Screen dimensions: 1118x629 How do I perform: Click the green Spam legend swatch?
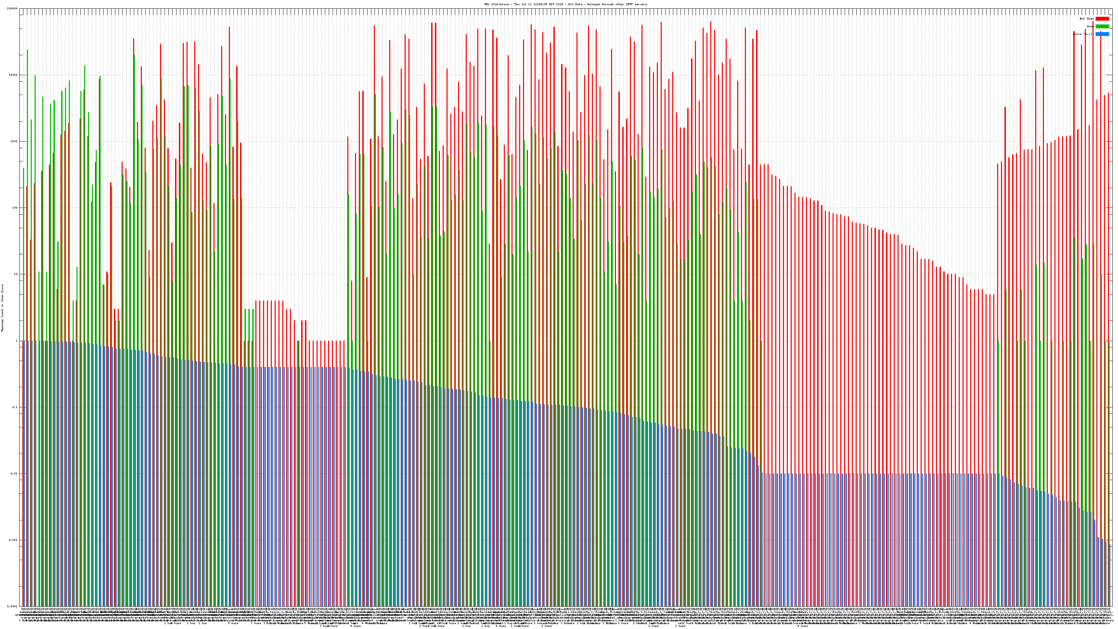pyautogui.click(x=1102, y=27)
